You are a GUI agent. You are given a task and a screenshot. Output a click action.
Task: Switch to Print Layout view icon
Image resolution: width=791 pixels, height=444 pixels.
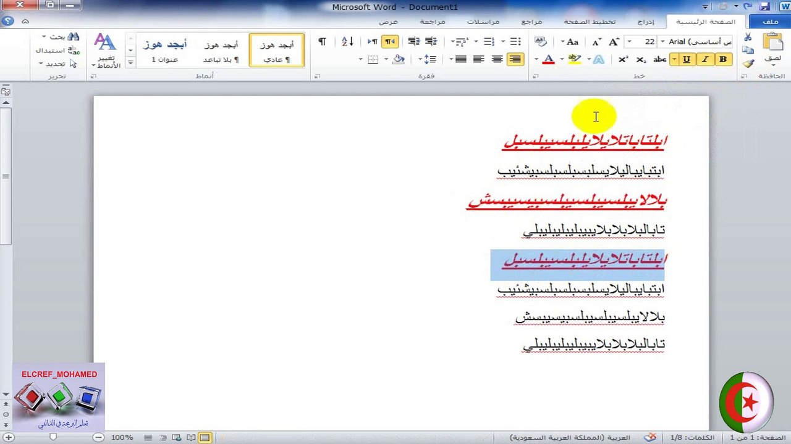coord(205,437)
